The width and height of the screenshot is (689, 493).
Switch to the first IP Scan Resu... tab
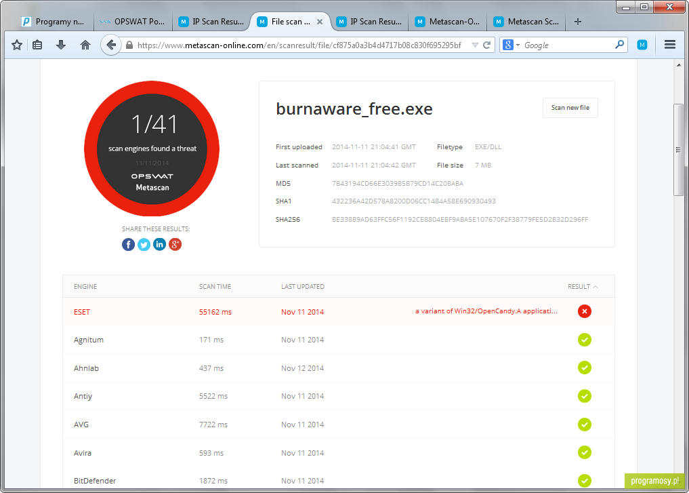212,22
